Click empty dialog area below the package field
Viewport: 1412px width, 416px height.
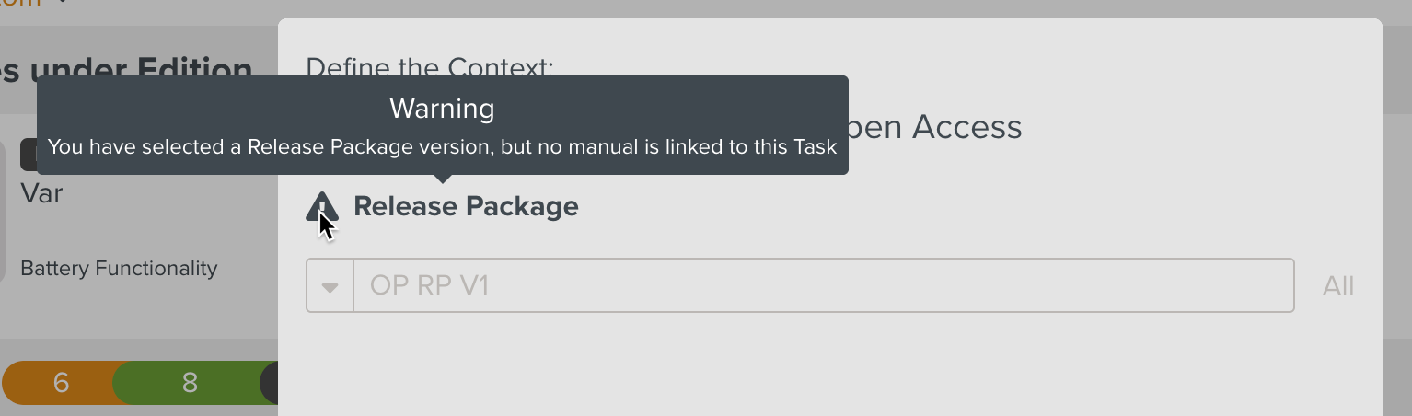pos(828,368)
